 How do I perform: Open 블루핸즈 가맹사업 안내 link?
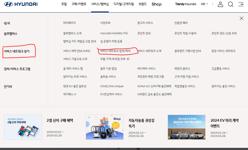coord(188,51)
